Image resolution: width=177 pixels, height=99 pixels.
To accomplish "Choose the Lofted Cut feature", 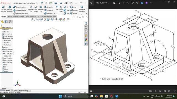I will [49, 10].
